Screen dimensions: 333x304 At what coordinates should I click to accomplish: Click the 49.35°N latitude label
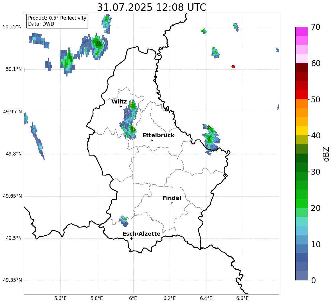tap(12, 280)
